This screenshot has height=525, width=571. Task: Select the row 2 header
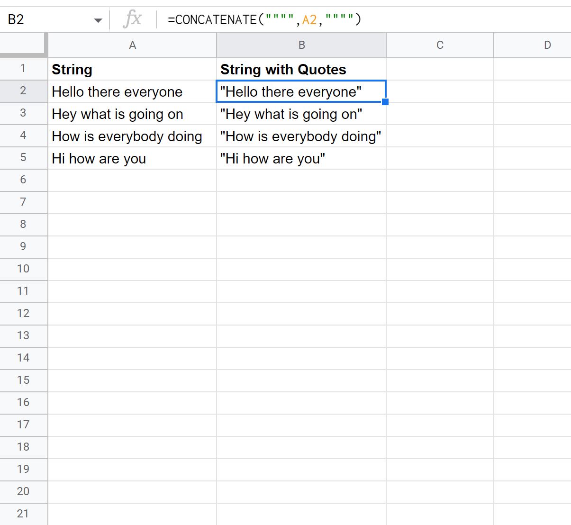(24, 91)
